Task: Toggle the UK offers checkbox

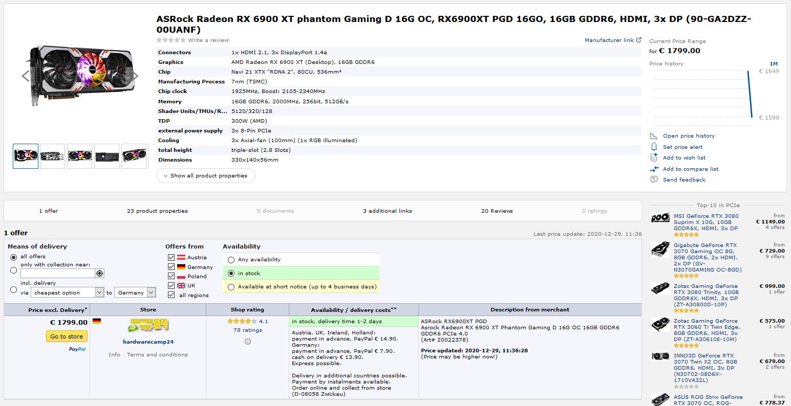Action: pyautogui.click(x=171, y=285)
